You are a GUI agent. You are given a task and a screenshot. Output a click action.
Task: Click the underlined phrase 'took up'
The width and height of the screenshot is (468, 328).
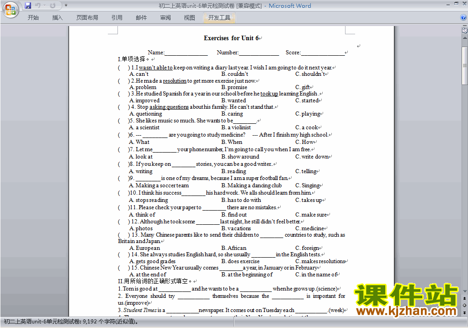point(269,94)
